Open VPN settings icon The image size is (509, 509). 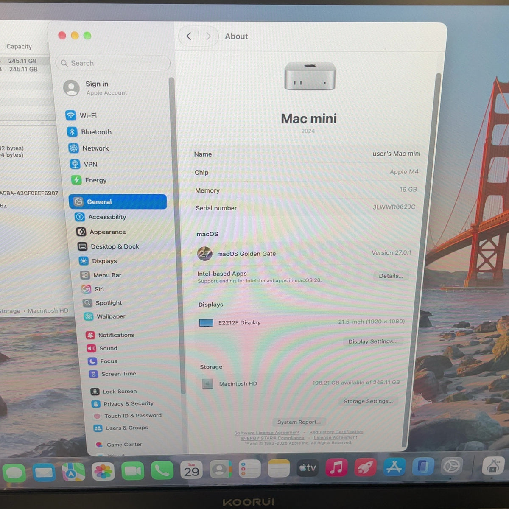click(75, 164)
